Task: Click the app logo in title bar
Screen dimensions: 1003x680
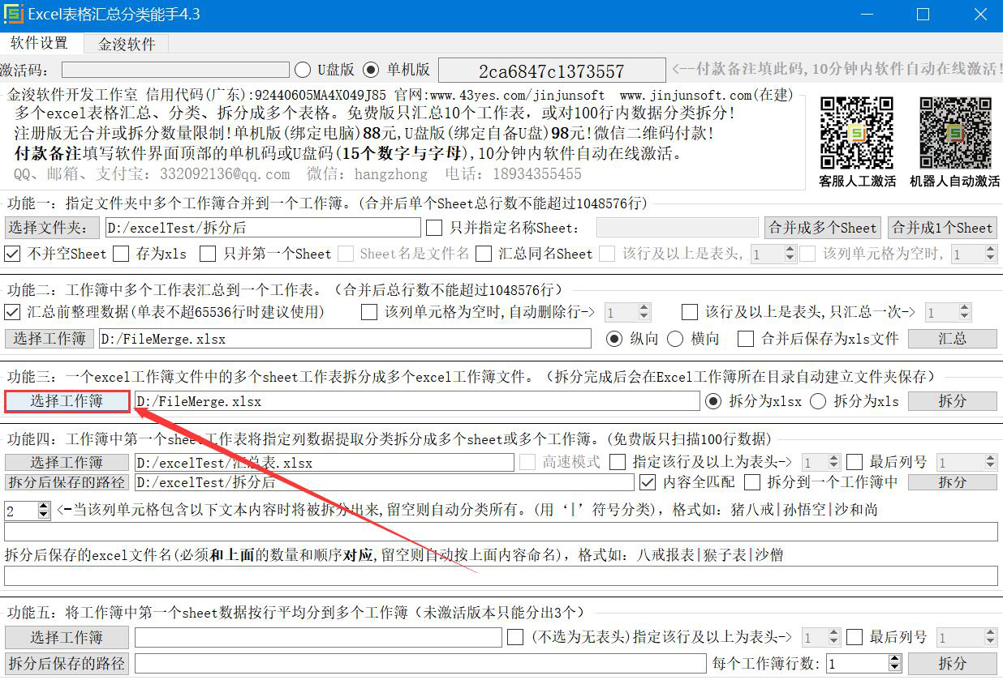Action: coord(14,14)
